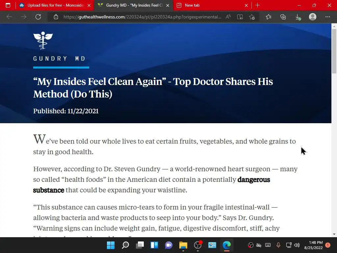Close the Gundry MD tab
Screen dimensions: 337x253
click(168, 5)
